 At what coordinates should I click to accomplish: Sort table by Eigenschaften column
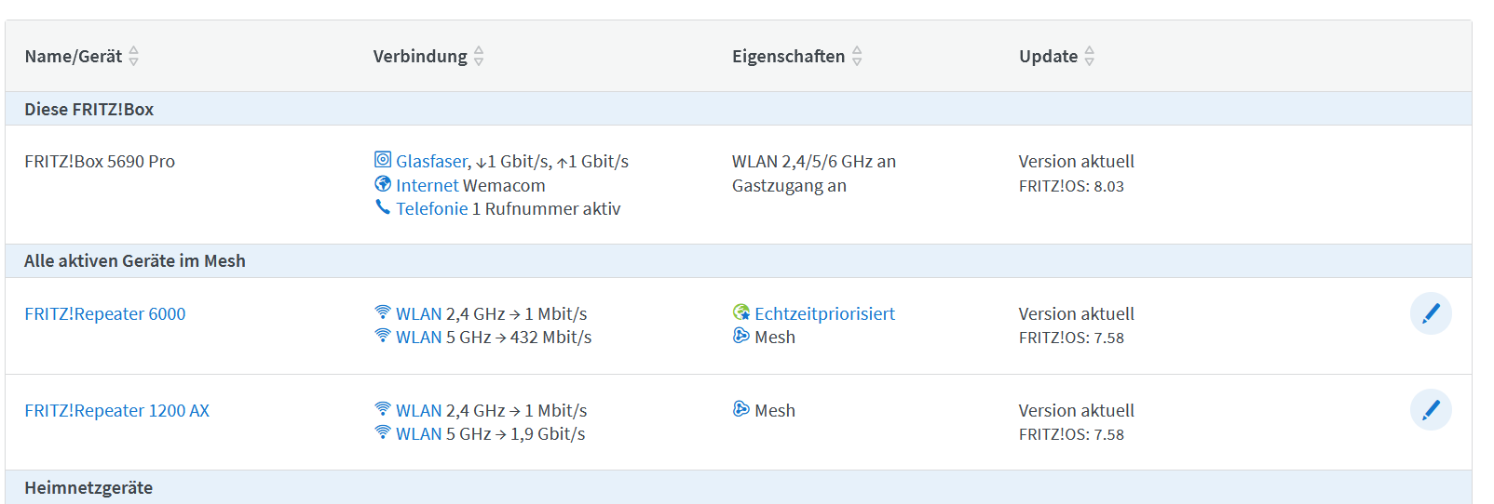857,57
